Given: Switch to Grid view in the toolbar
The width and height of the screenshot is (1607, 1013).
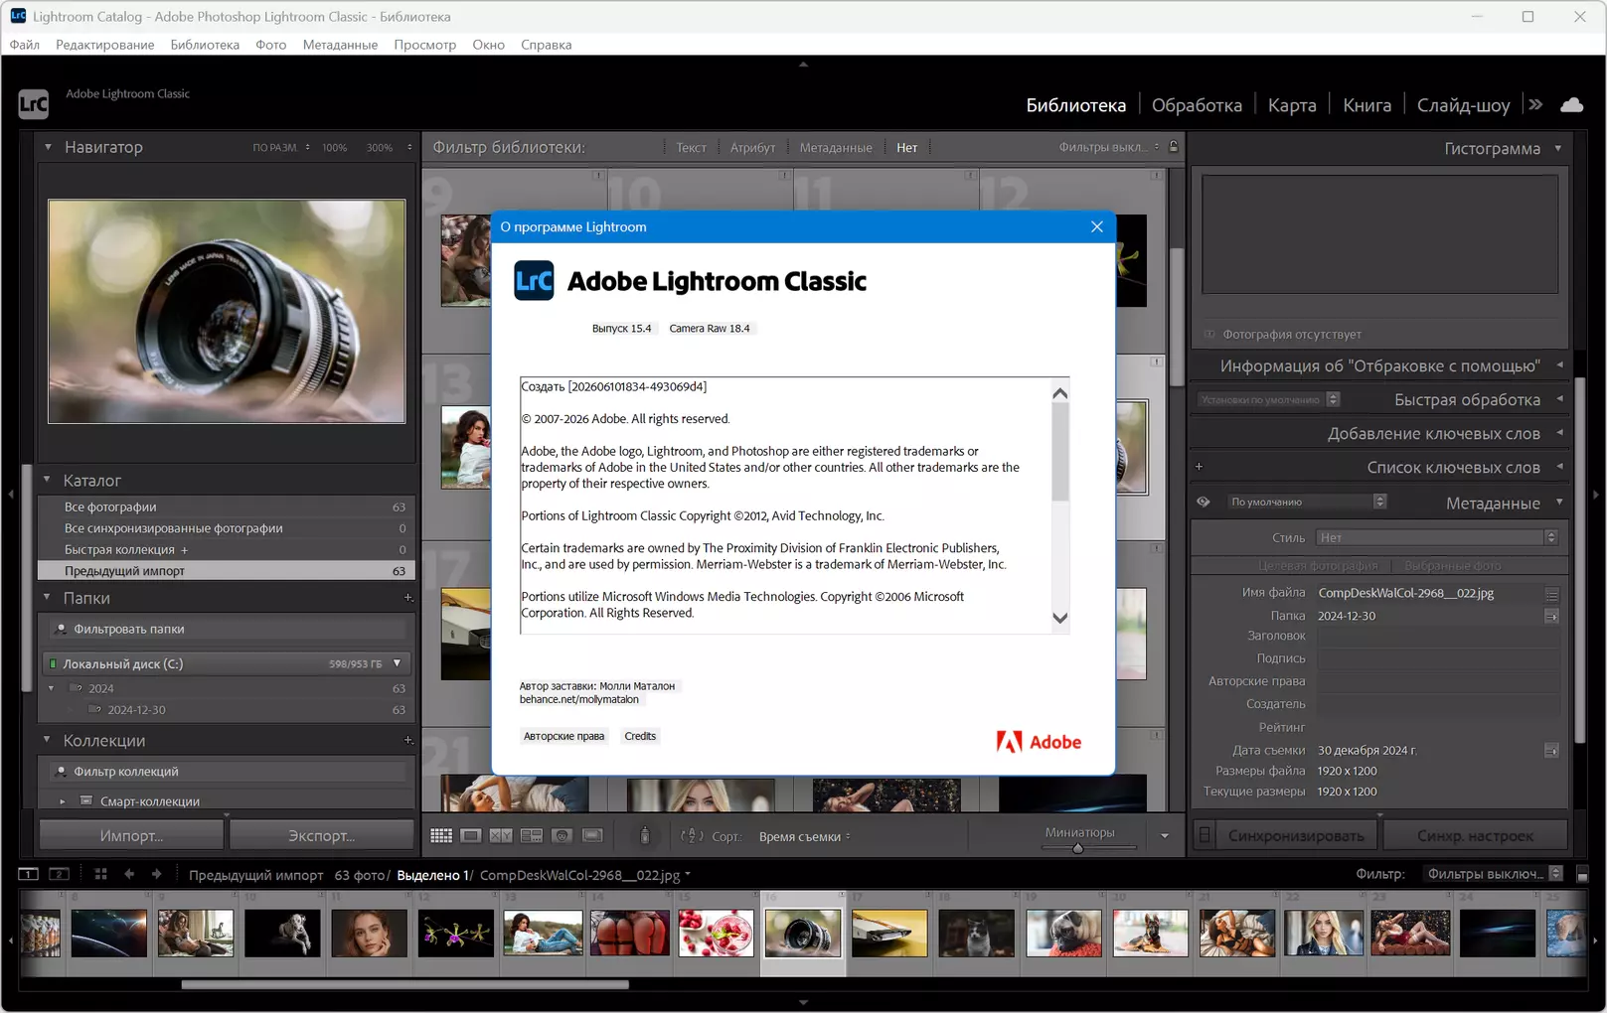Looking at the screenshot, I should pos(441,836).
